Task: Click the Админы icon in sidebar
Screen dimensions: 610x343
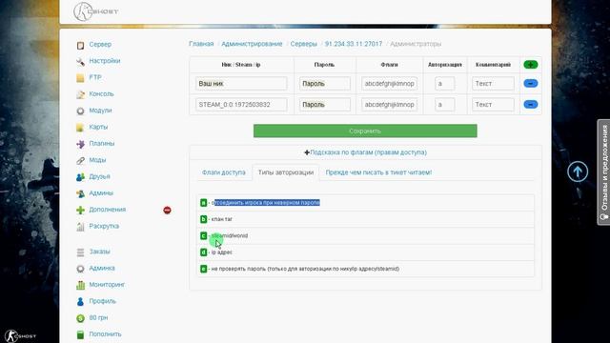Action: pos(80,193)
